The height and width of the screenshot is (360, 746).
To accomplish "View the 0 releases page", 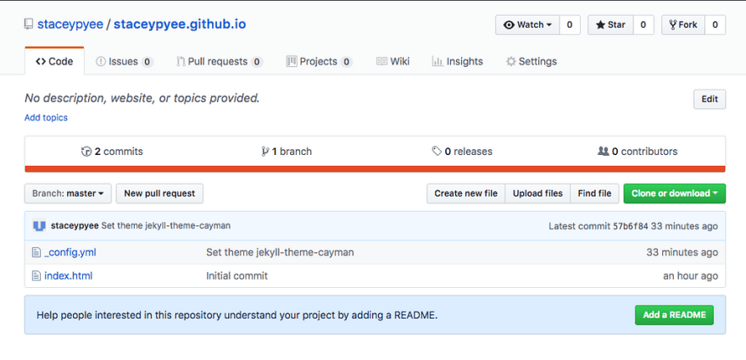I will [462, 152].
